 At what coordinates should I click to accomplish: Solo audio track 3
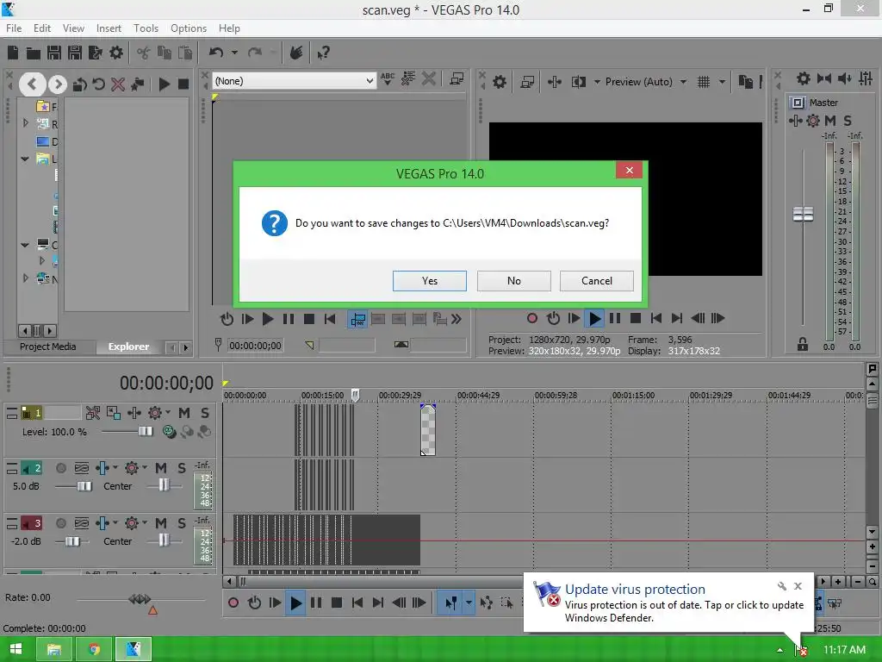(182, 523)
